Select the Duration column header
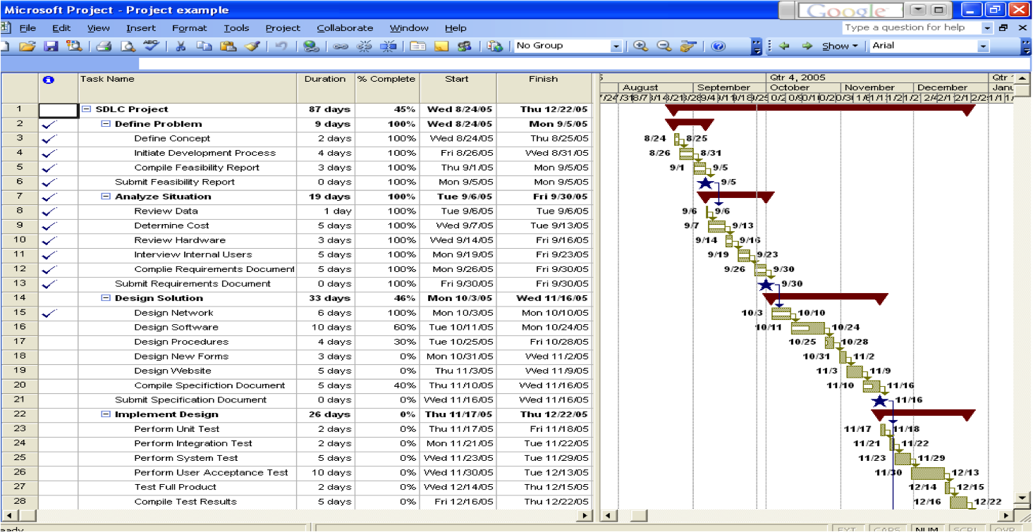The image size is (1033, 532). (x=326, y=87)
